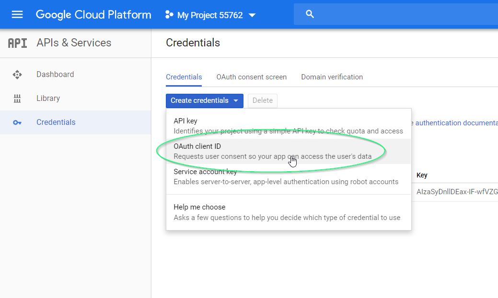The width and height of the screenshot is (498, 298).
Task: Click the project hexagon icon beside My Project
Action: tap(169, 14)
